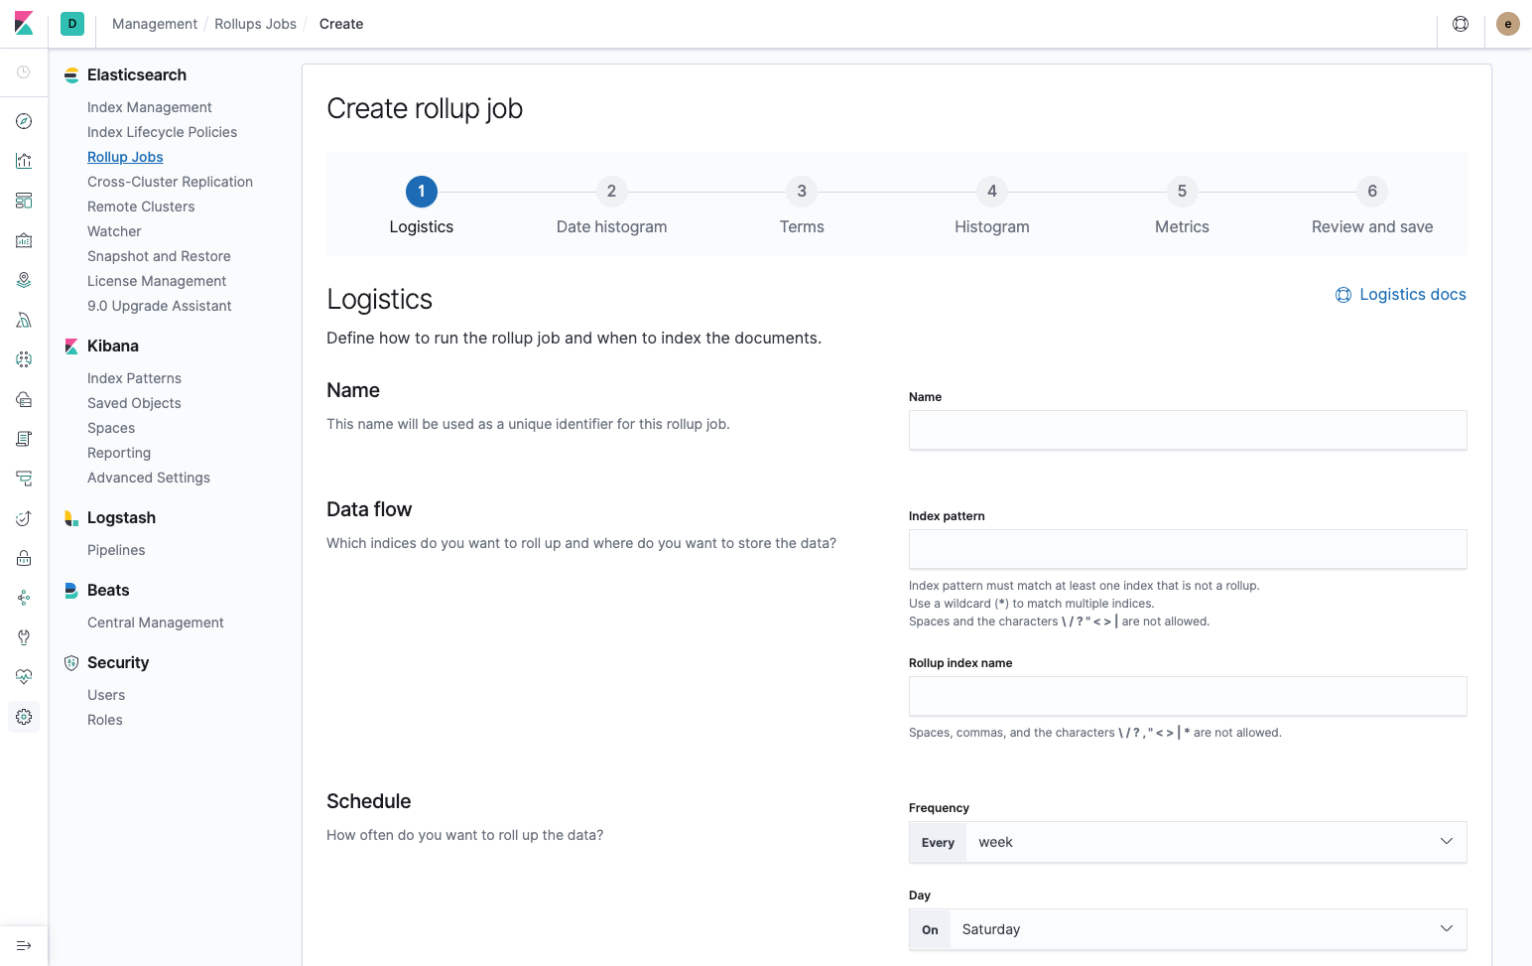Click the Rollup index name field
Viewport: 1532px width, 966px height.
point(1187,696)
